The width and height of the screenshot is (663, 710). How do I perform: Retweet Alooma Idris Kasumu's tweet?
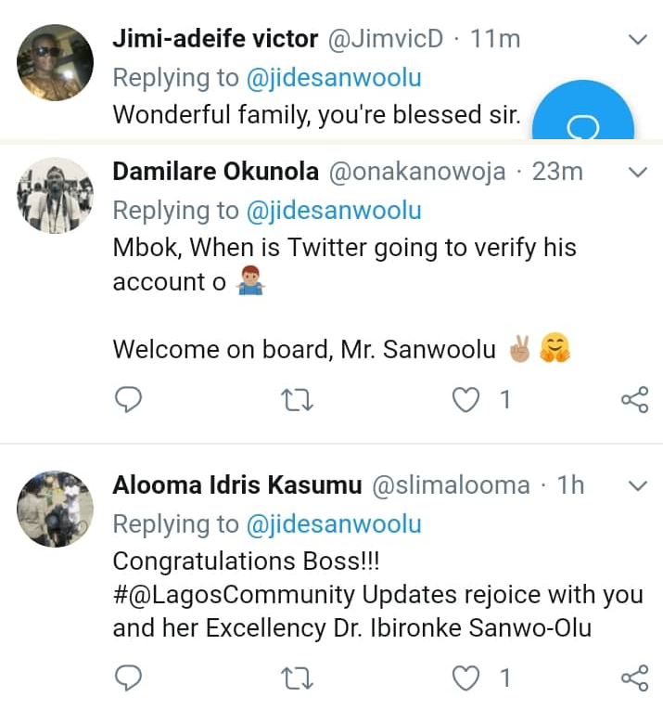point(298,678)
